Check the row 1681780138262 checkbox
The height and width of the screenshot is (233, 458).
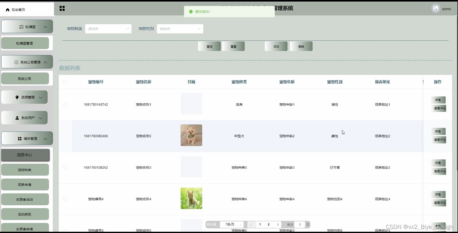[x=65, y=167]
